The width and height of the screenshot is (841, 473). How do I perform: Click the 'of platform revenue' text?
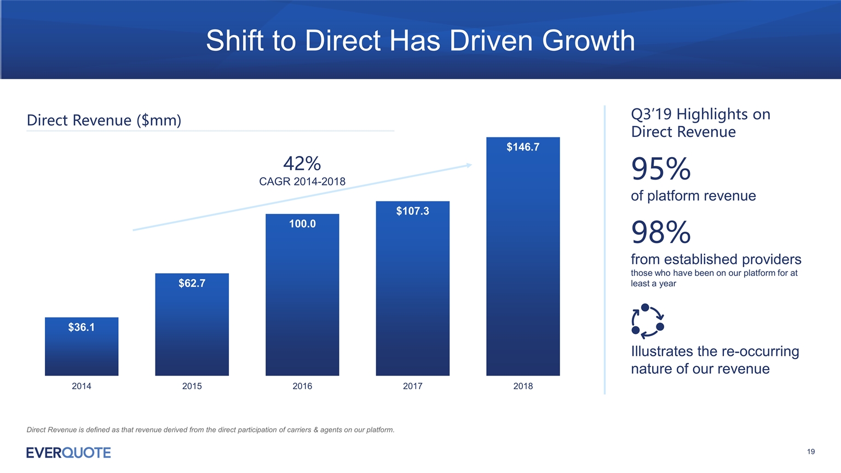693,196
